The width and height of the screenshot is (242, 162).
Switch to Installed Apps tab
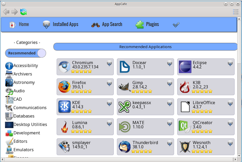pyautogui.click(x=61, y=24)
